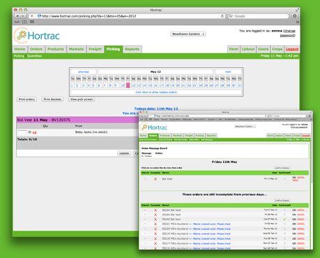Open the Crops tab in Picking window
The width and height of the screenshot is (320, 258).
[x=277, y=49]
